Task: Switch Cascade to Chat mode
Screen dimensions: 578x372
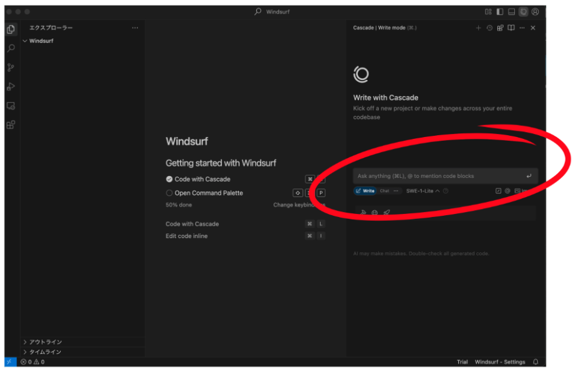Action: click(385, 191)
